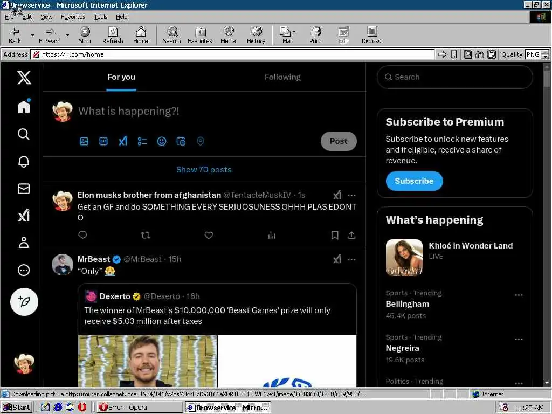Click the Stop toolbar button
Viewport: 552px width, 414px height.
pyautogui.click(x=85, y=35)
